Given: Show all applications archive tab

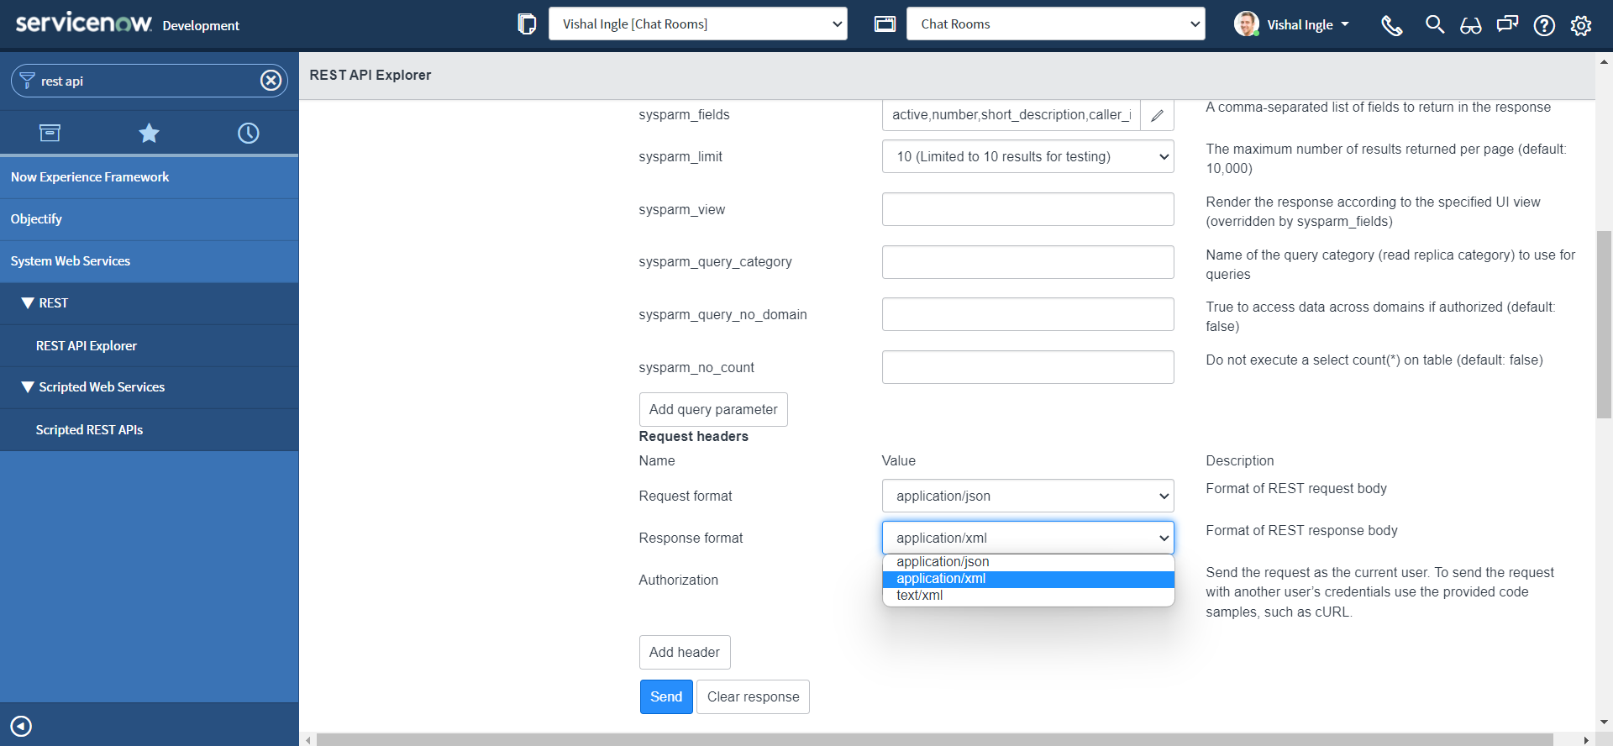Looking at the screenshot, I should pos(50,133).
